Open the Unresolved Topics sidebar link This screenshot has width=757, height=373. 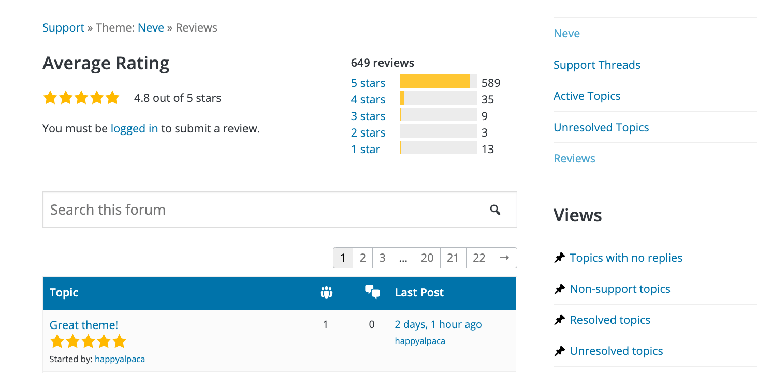pyautogui.click(x=601, y=127)
